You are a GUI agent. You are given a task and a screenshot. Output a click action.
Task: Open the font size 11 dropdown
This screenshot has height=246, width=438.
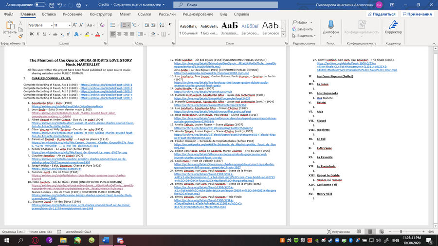click(69, 25)
